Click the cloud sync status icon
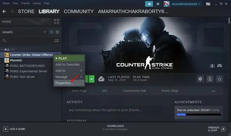Viewport: 231px width, 136px height. coord(101,79)
